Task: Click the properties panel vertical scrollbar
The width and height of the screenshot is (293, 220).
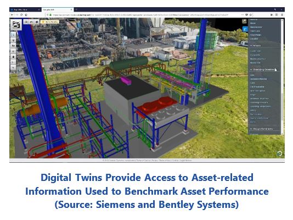Action: [282, 77]
